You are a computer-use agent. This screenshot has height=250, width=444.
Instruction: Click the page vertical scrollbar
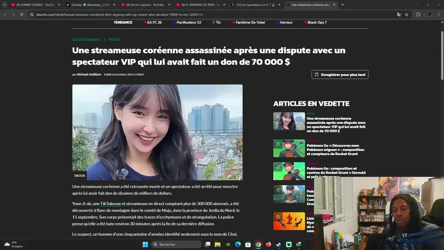(442, 56)
